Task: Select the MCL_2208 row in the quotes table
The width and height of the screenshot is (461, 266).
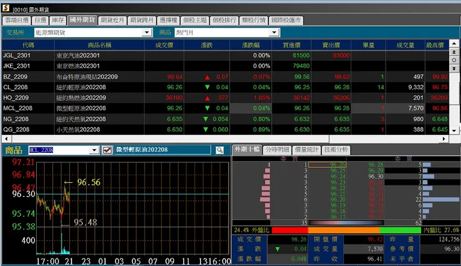Action: tap(226, 108)
